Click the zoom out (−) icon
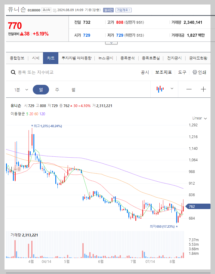Screen dimensions: 215x274 [x=190, y=89]
